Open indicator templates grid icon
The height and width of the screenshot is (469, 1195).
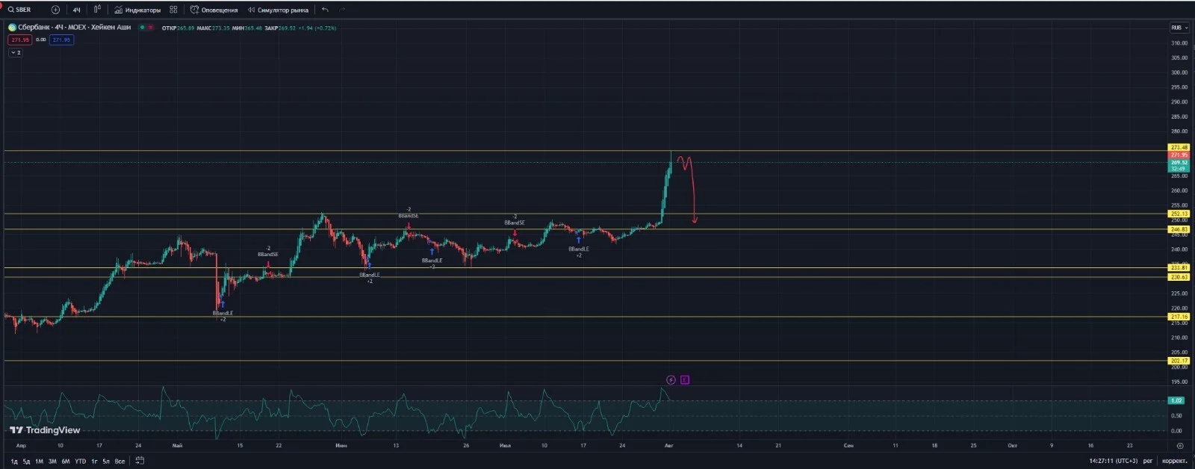click(x=173, y=10)
